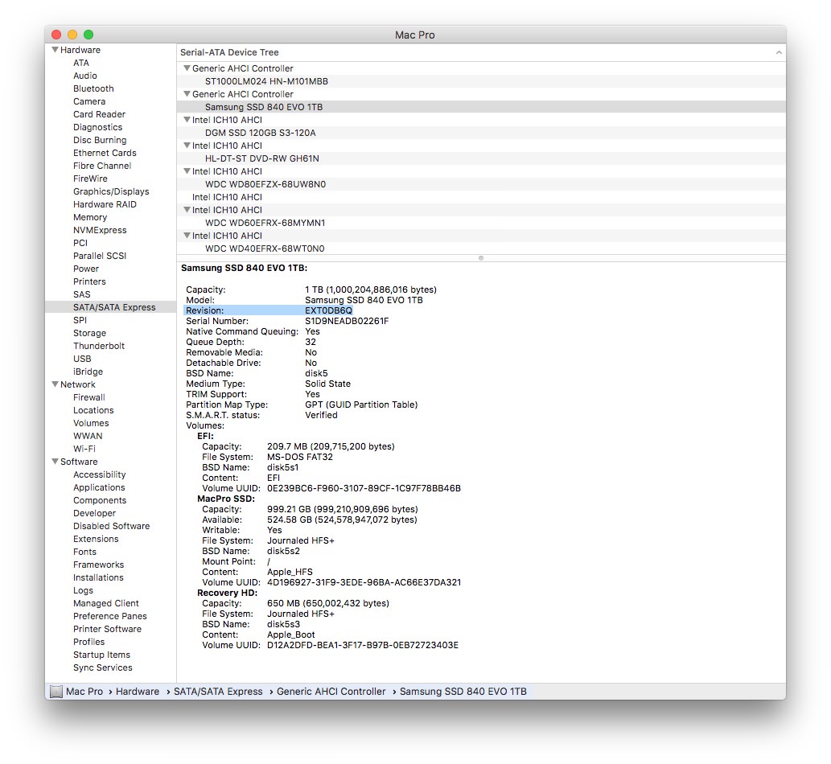Open Memory hardware info

[x=90, y=218]
